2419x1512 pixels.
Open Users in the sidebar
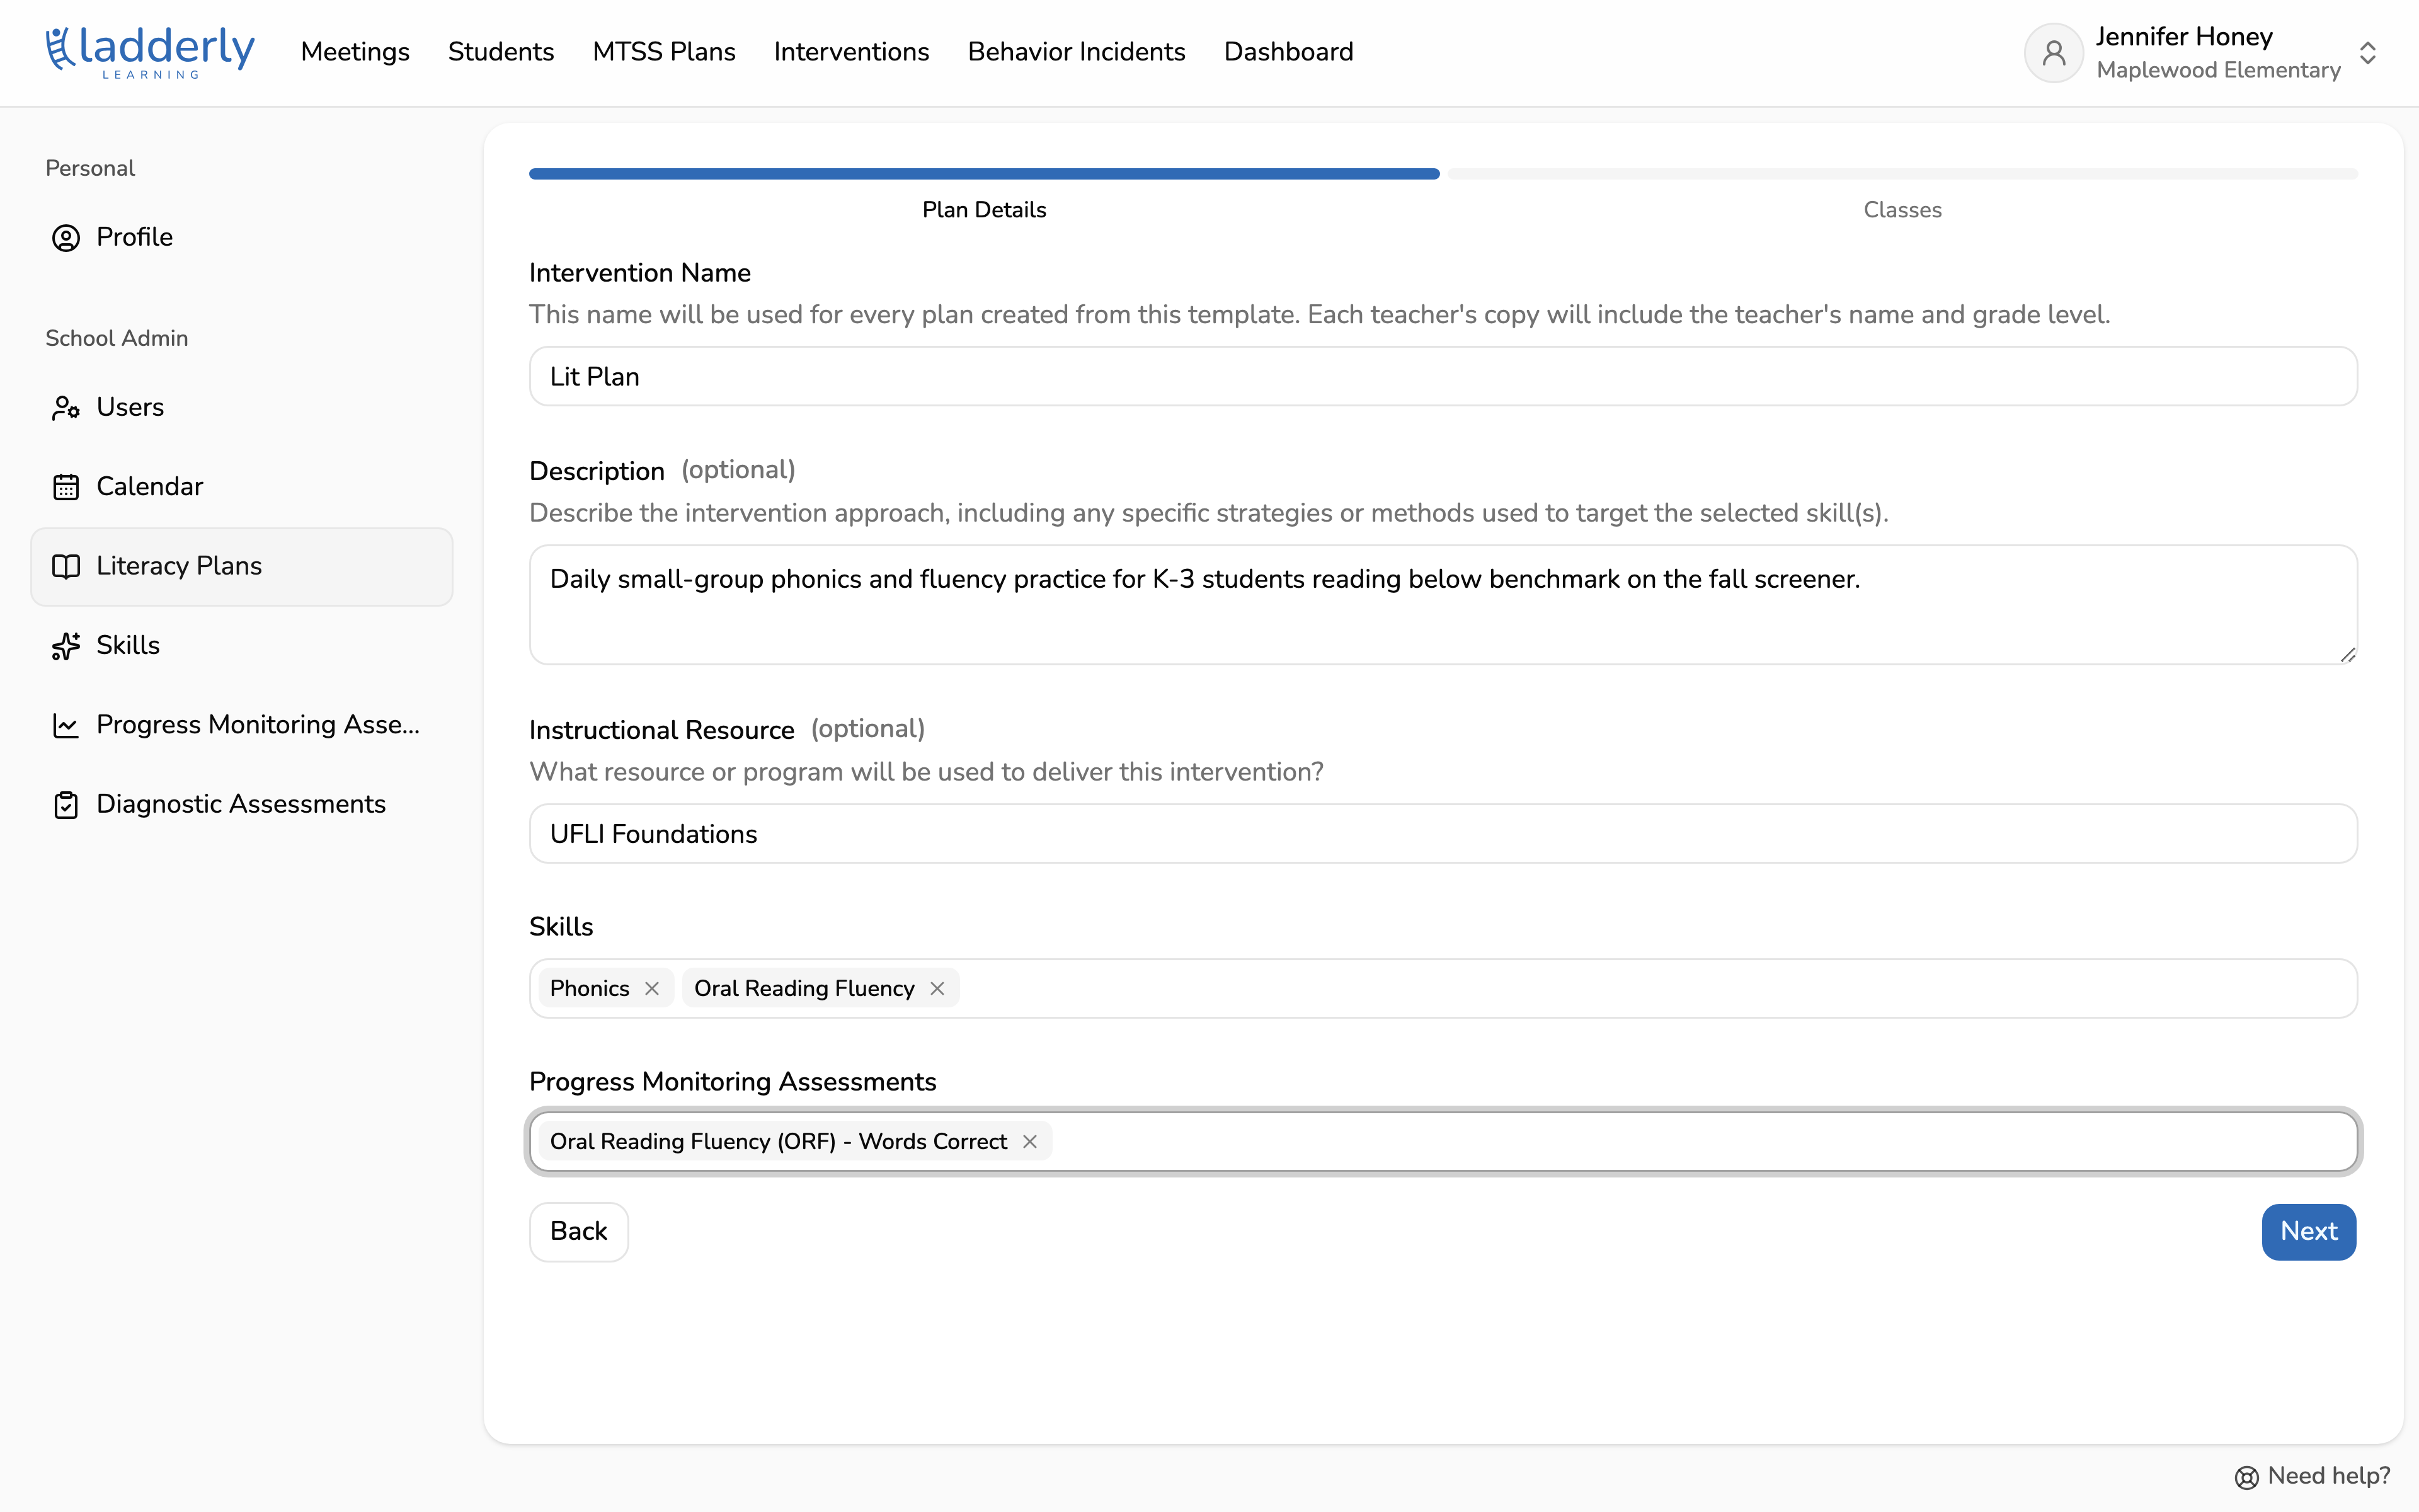coord(241,408)
